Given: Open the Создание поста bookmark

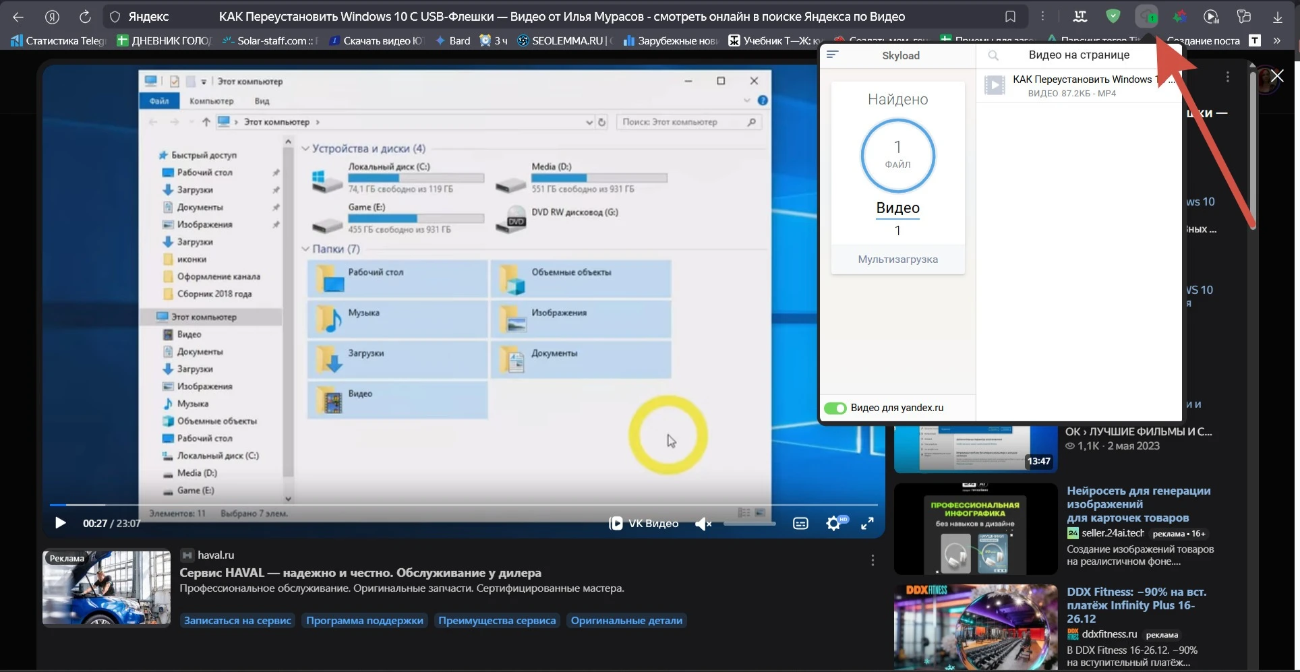Looking at the screenshot, I should [1204, 40].
